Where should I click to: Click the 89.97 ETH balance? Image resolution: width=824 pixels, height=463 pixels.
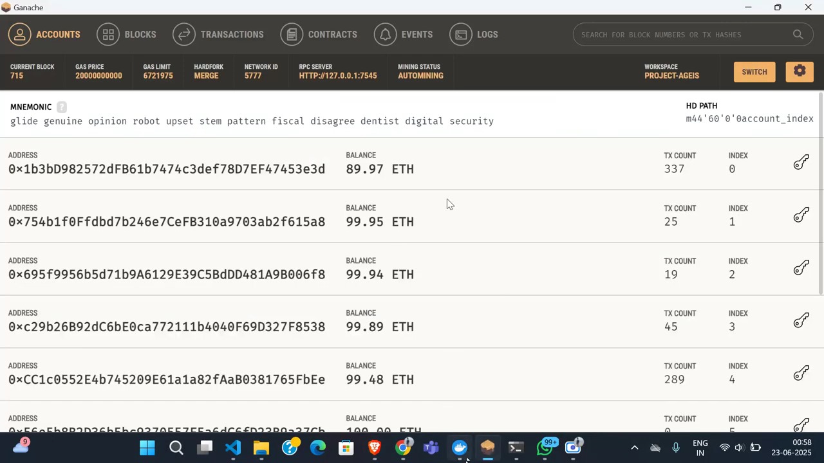[x=380, y=169]
